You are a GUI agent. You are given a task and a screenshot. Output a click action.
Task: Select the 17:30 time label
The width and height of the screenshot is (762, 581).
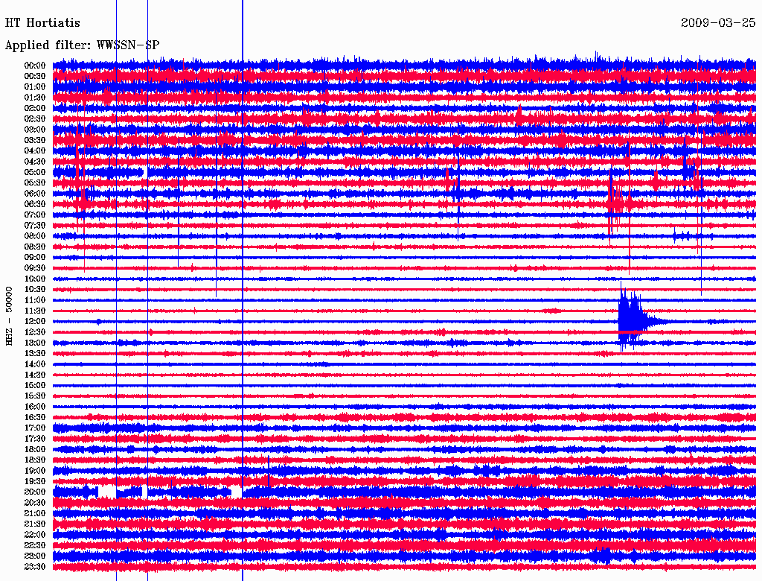(35, 439)
